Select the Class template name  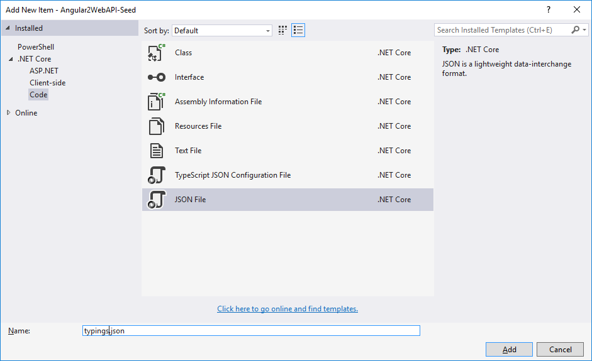point(184,53)
